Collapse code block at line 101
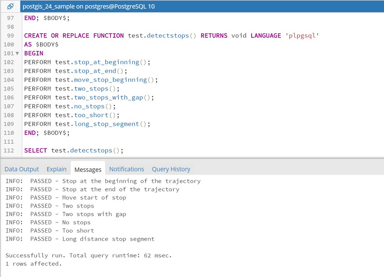This screenshot has height=277, width=384. (x=17, y=53)
